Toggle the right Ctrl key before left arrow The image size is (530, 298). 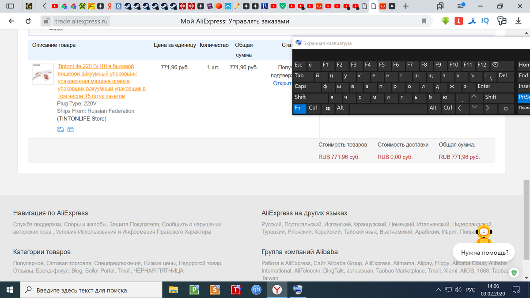pyautogui.click(x=448, y=108)
